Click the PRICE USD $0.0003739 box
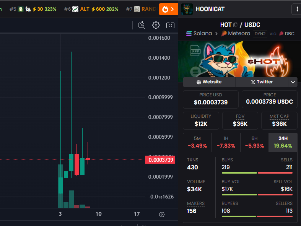 [211, 99]
